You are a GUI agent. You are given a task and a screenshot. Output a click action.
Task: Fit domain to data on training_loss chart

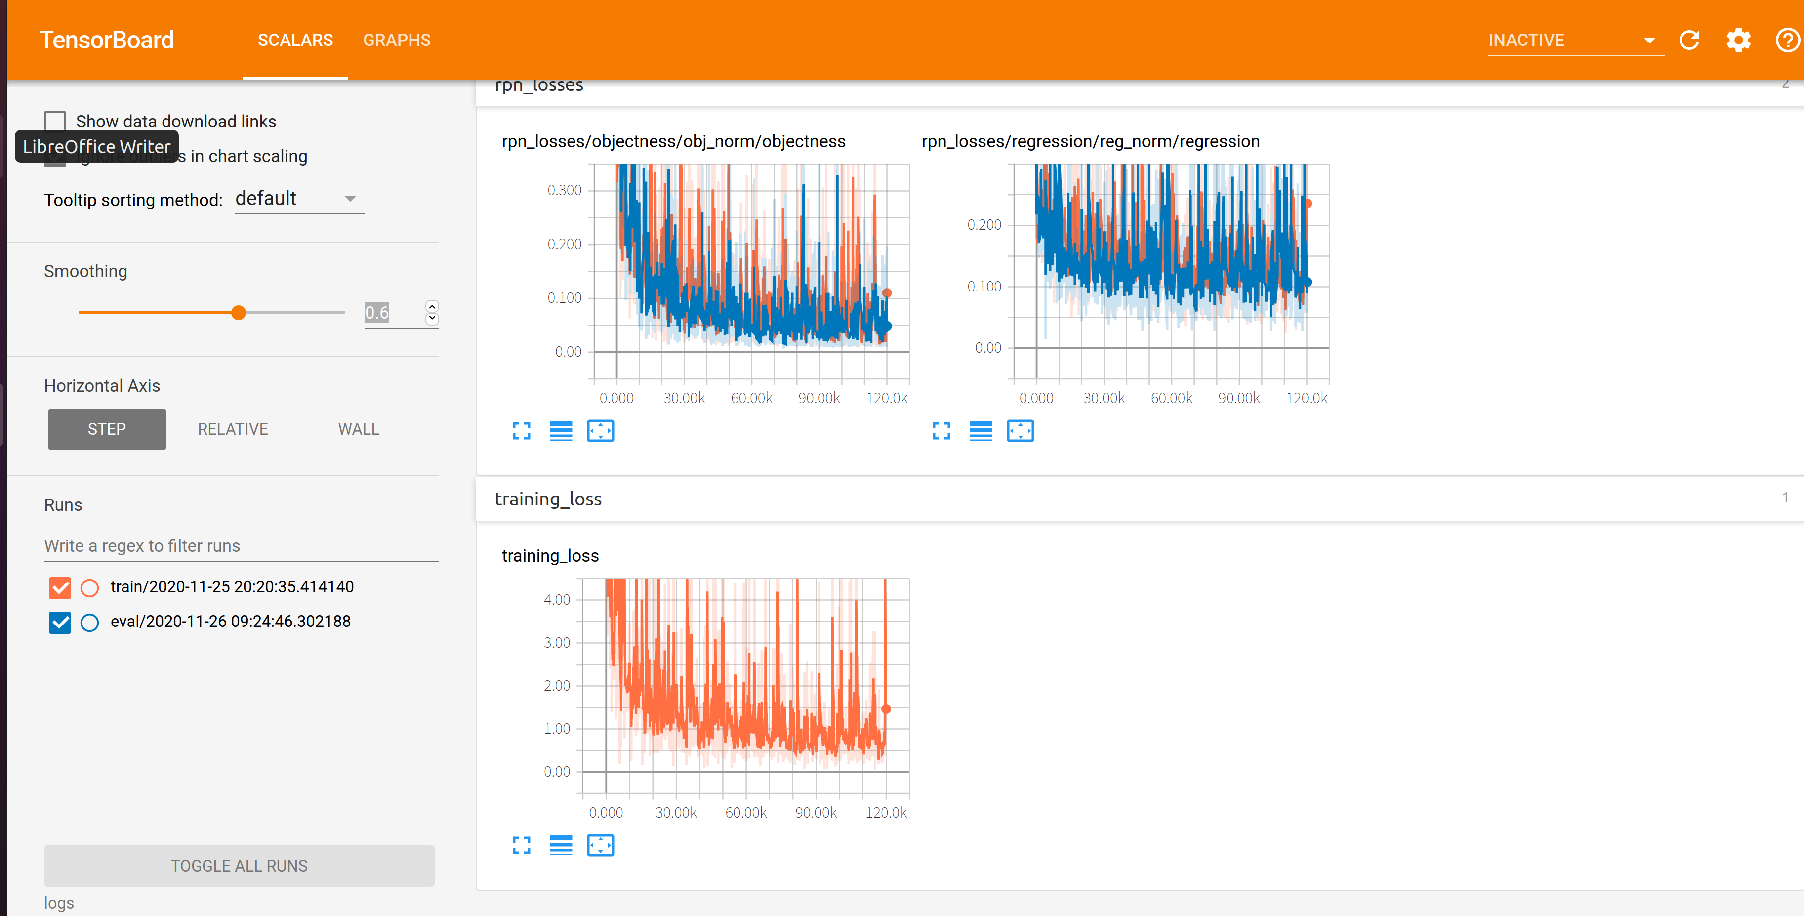coord(600,845)
